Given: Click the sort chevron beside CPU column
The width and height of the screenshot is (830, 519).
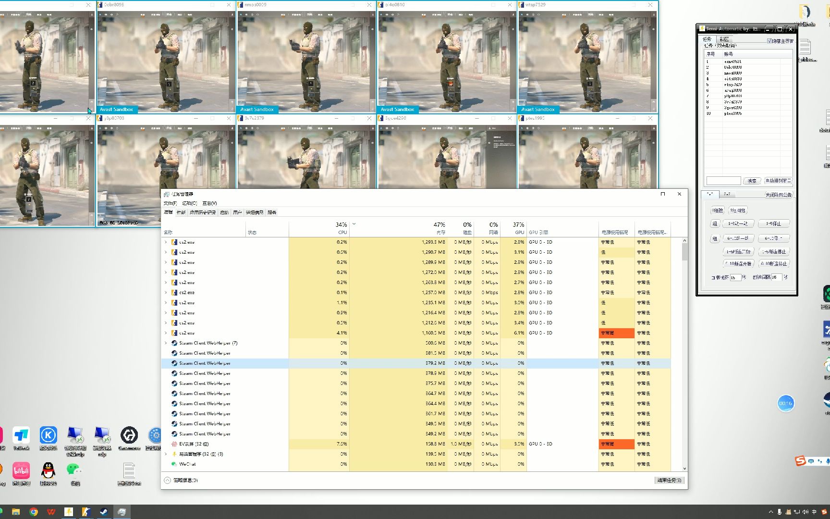Looking at the screenshot, I should click(354, 224).
